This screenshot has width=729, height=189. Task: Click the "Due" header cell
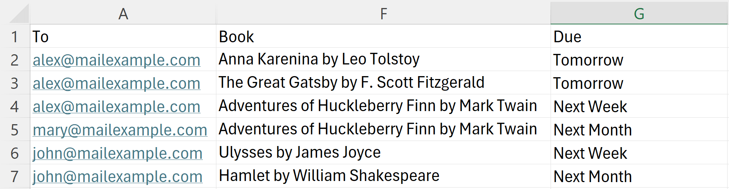(567, 37)
